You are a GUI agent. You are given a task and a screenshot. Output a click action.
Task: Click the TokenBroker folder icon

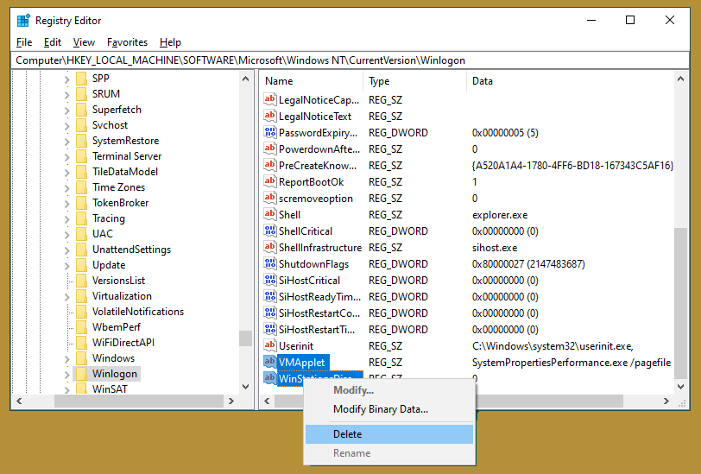coord(81,203)
